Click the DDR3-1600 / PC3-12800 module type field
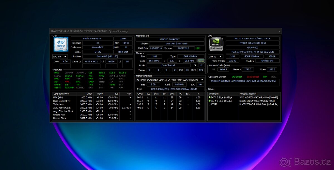 click(x=174, y=89)
